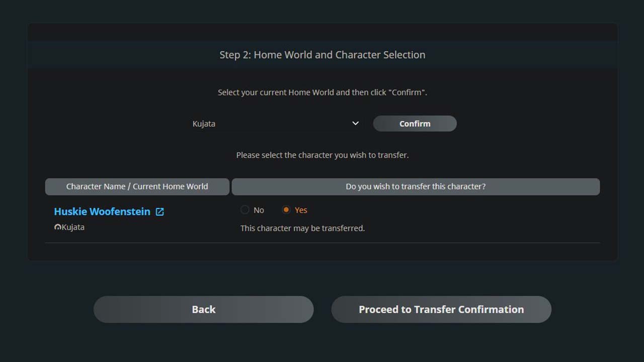Viewport: 644px width, 362px height.
Task: Open Huskie Woofenstein's character page
Action: (102, 211)
